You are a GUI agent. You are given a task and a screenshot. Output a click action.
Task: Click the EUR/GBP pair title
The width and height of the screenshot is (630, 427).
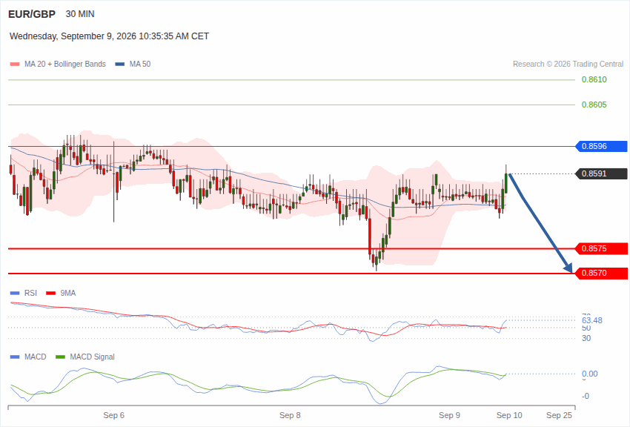click(x=32, y=15)
